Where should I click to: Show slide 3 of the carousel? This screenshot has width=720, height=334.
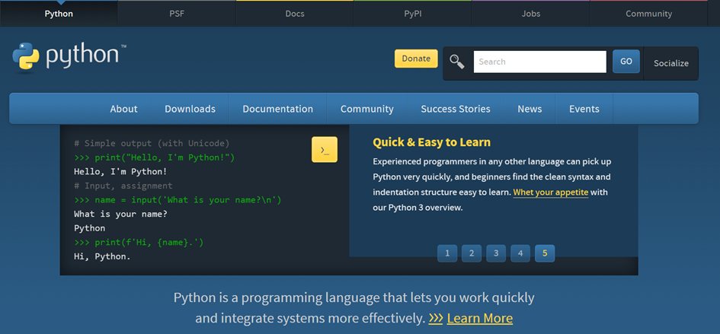(496, 253)
